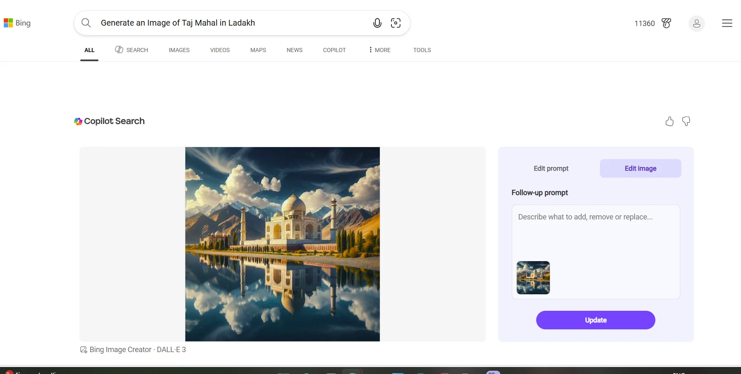Open the generated Taj Mahal image
Image resolution: width=741 pixels, height=374 pixels.
[x=283, y=244]
